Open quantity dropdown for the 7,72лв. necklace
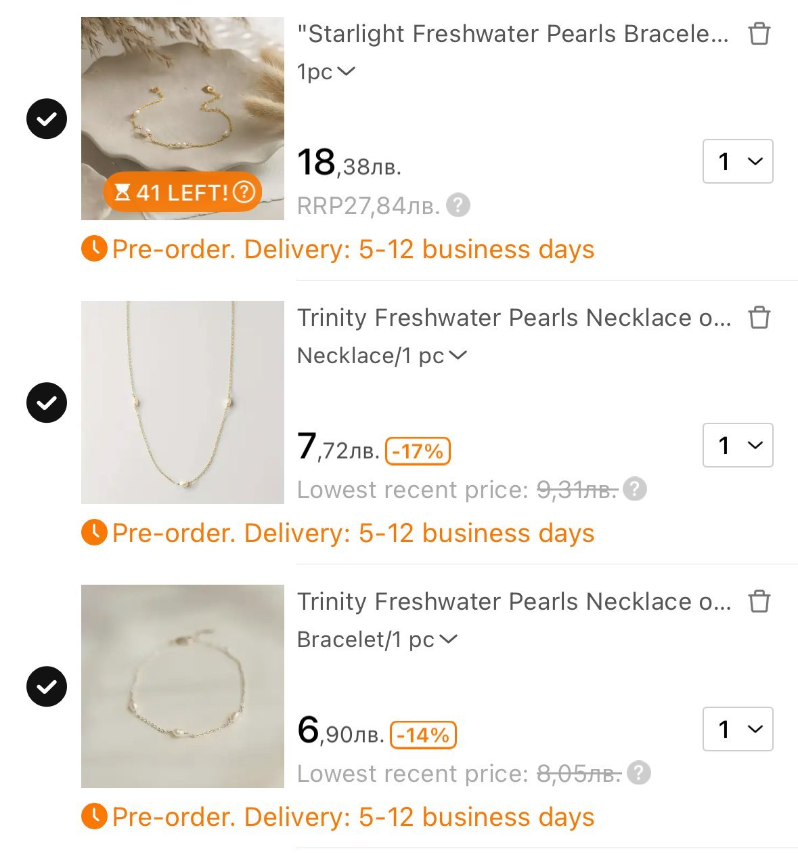This screenshot has height=853, width=798. [738, 445]
